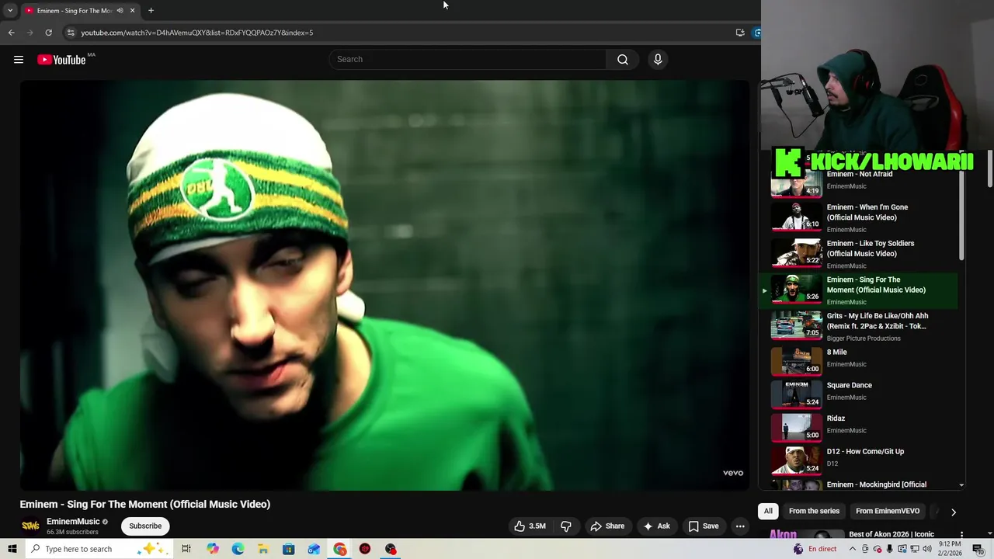Search with your voice microphone icon
The image size is (994, 559).
coord(658,60)
